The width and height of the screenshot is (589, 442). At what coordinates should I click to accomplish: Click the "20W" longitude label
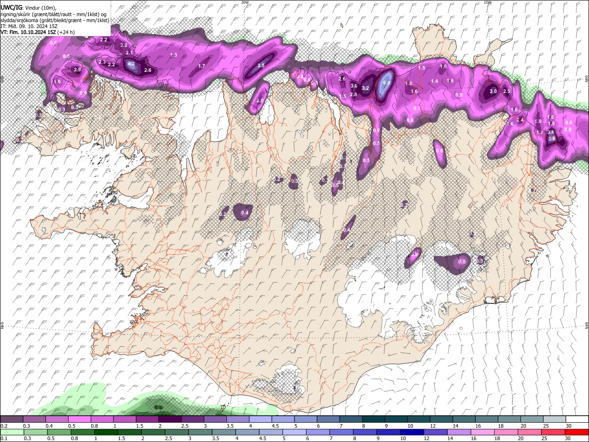pyautogui.click(x=245, y=2)
